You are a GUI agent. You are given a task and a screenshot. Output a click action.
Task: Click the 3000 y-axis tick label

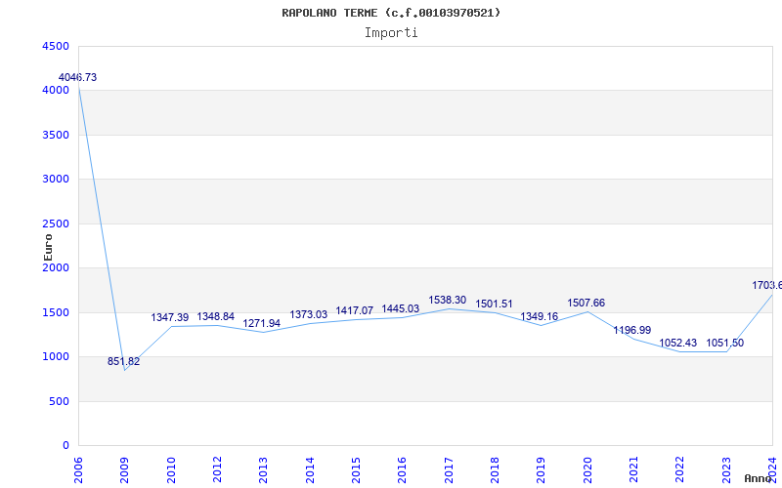point(56,180)
